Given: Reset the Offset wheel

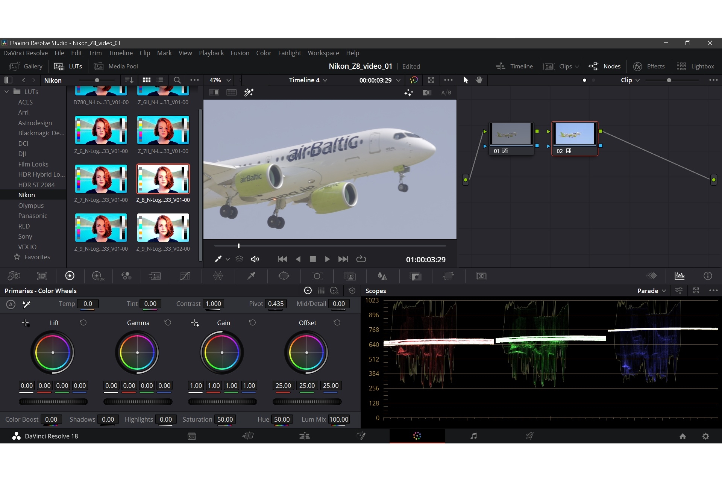Looking at the screenshot, I should 337,323.
